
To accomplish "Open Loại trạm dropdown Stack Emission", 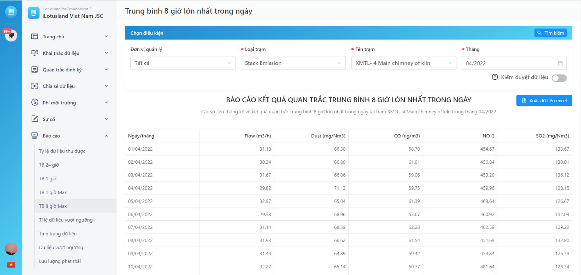I will coord(293,63).
